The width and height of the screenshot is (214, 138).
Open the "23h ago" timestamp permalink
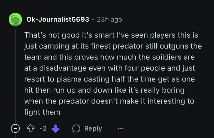tap(109, 20)
